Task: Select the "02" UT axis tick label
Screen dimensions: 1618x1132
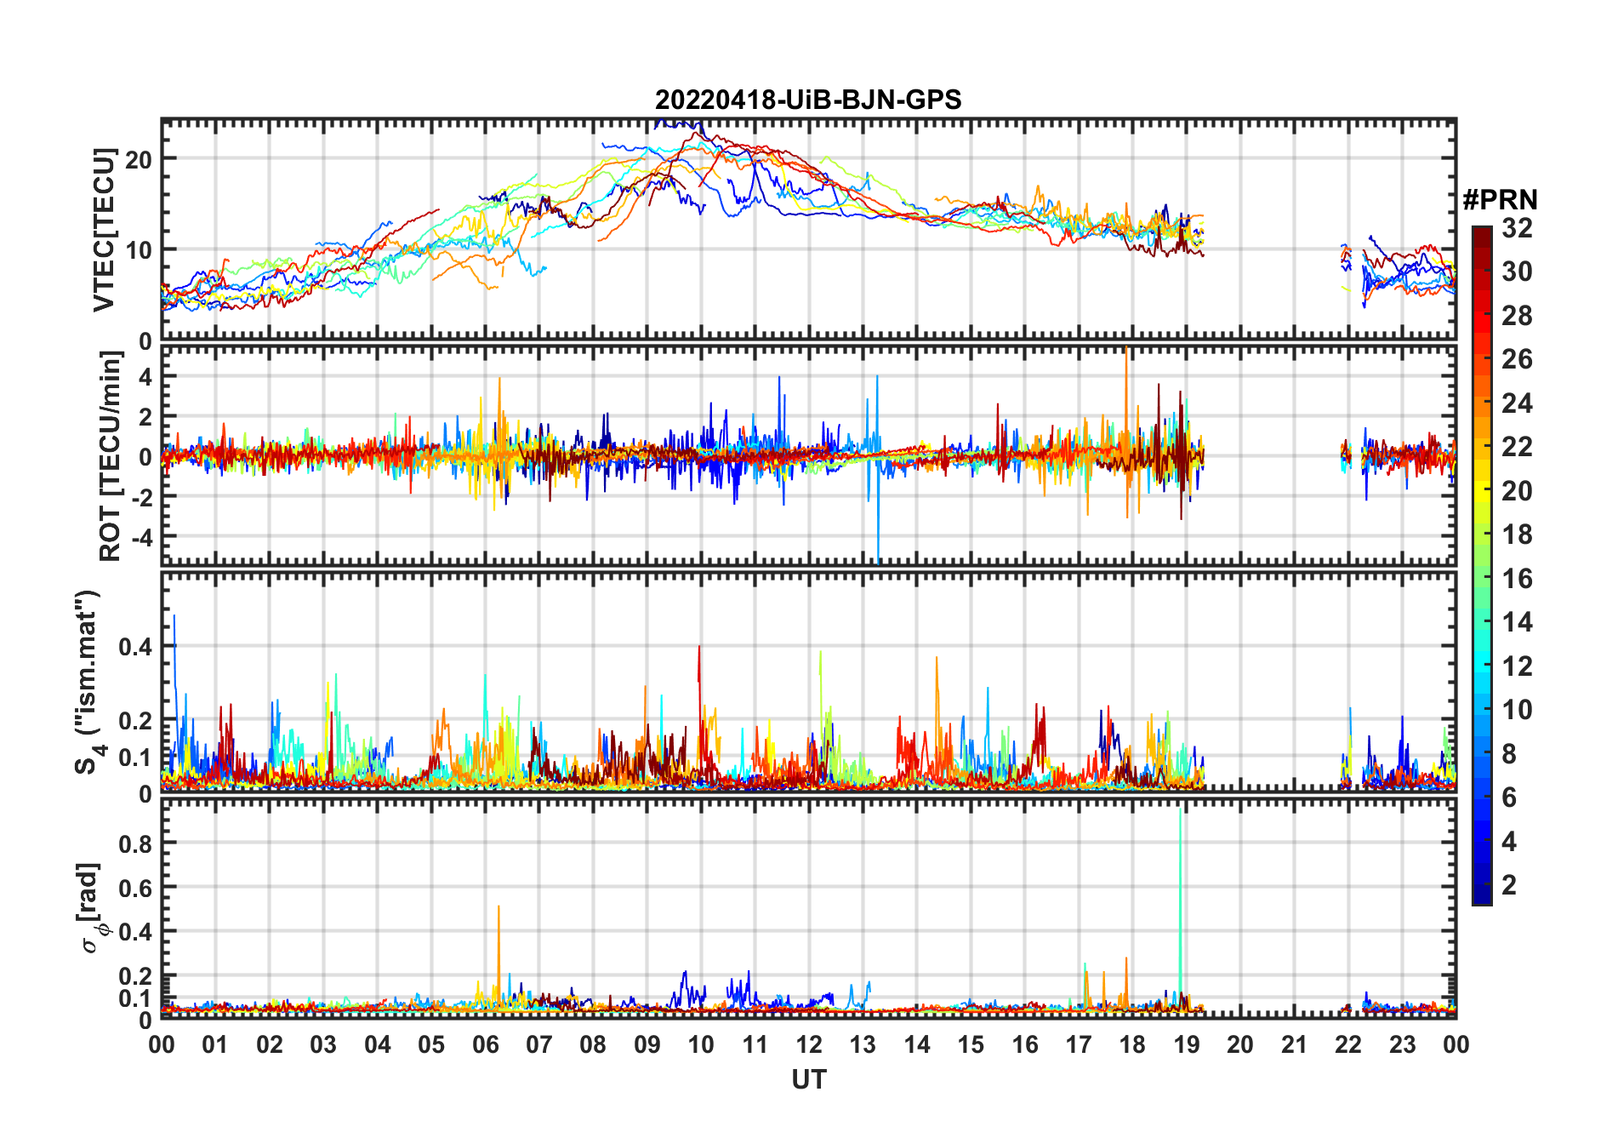Action: pos(270,1044)
